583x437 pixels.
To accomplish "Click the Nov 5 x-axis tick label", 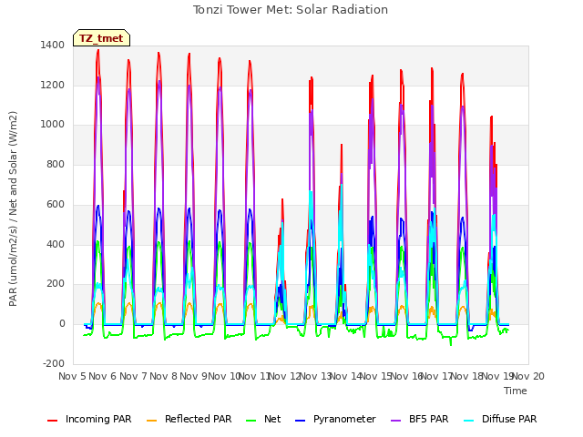I will 73,376.
